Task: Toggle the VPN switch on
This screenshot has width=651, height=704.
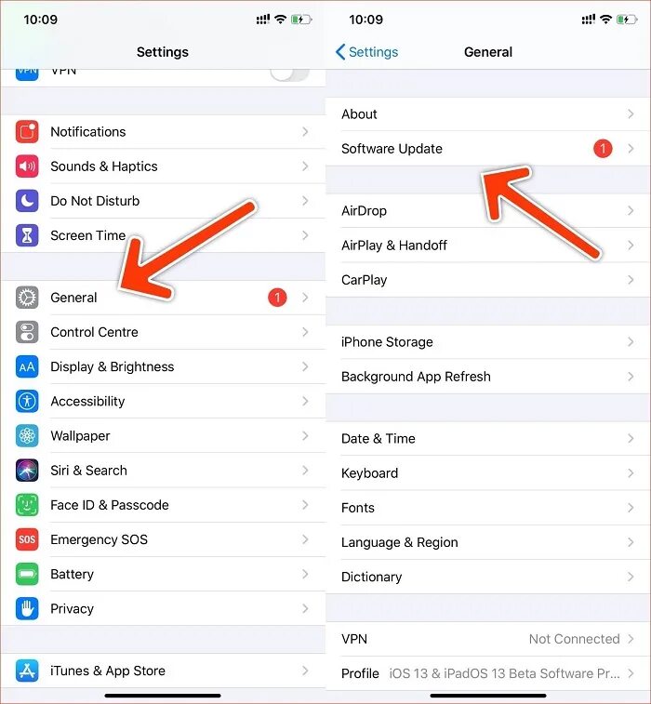Action: [x=290, y=73]
